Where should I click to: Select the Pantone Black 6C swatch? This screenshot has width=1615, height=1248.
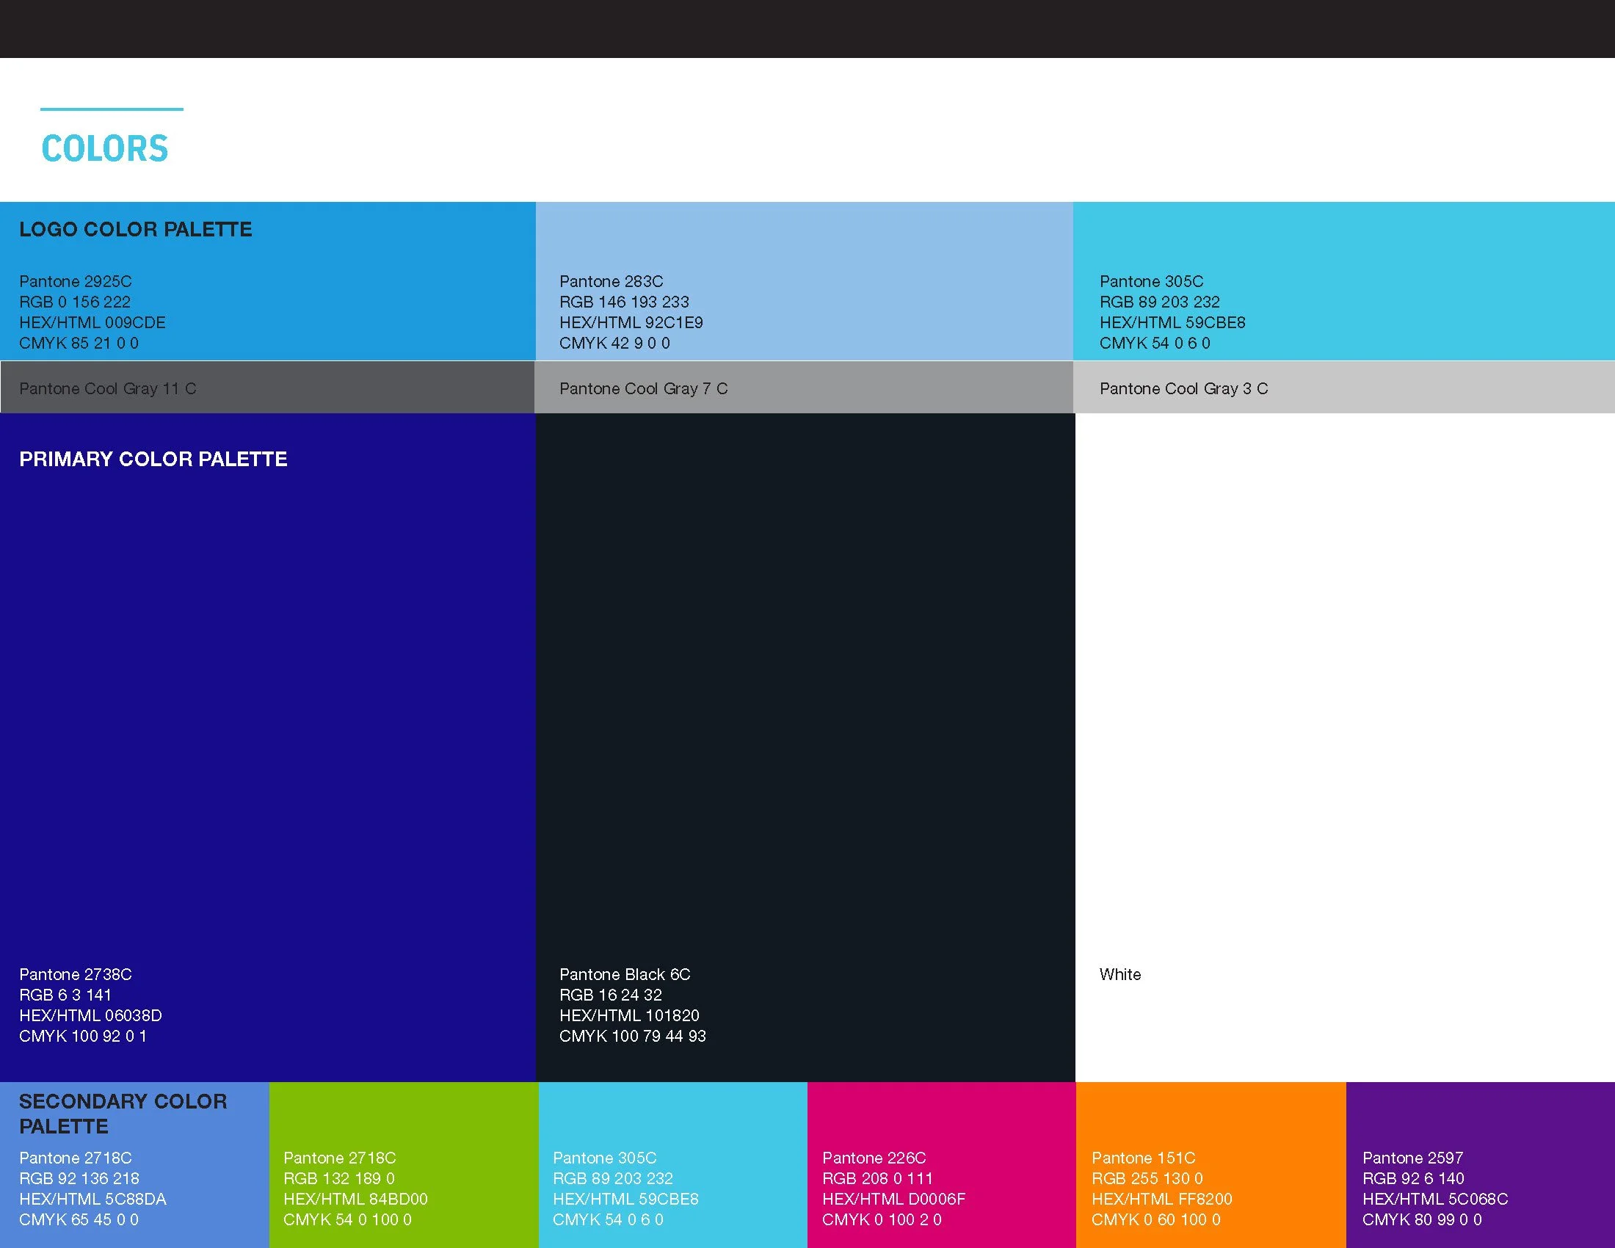click(x=806, y=703)
